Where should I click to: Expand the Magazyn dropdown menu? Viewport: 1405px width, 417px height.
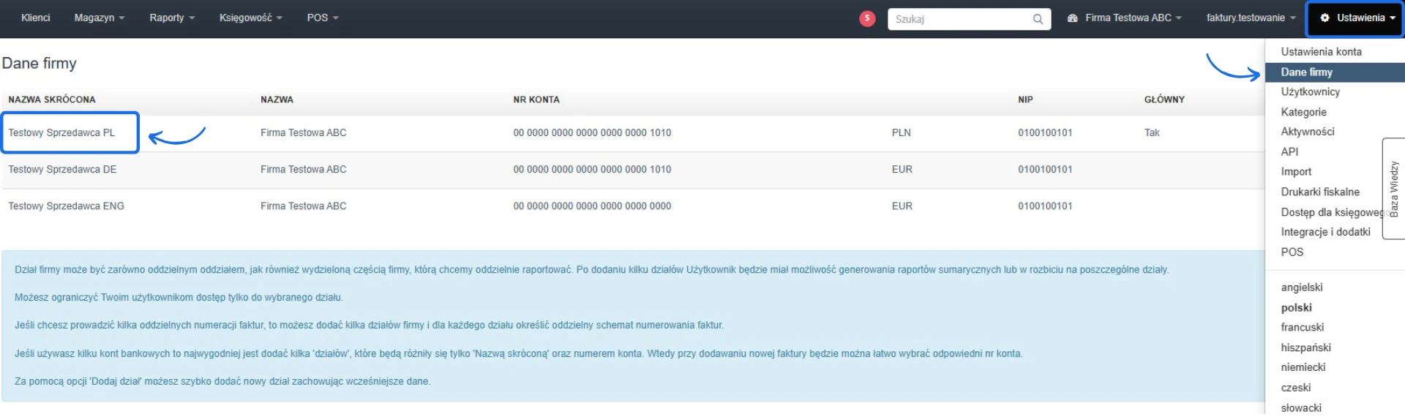pos(99,18)
